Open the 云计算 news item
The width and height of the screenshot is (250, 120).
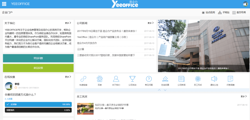pyautogui.click(x=80, y=49)
